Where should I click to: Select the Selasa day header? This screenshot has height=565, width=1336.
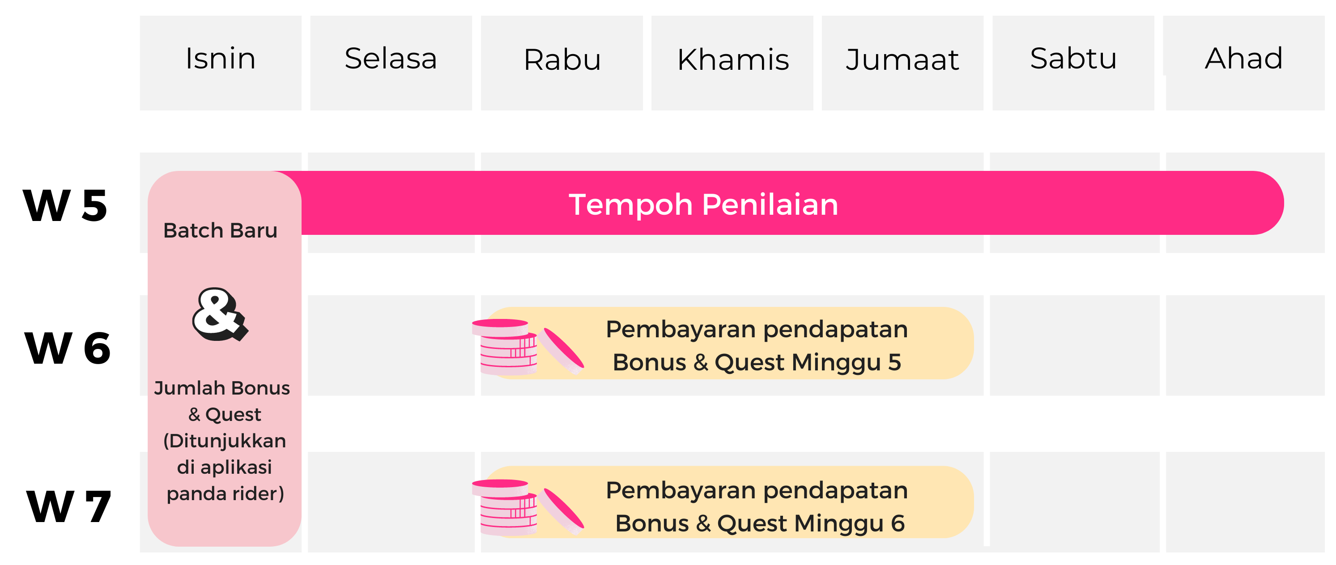pyautogui.click(x=391, y=63)
